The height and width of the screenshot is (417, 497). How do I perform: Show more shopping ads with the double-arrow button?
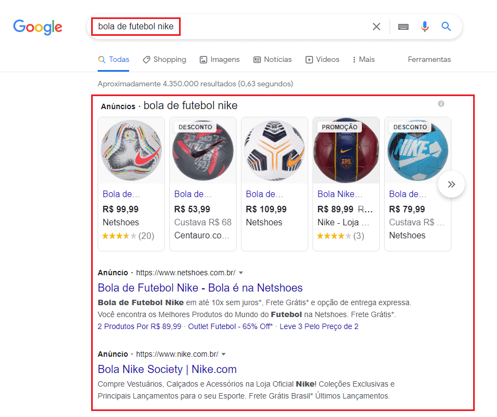[451, 184]
